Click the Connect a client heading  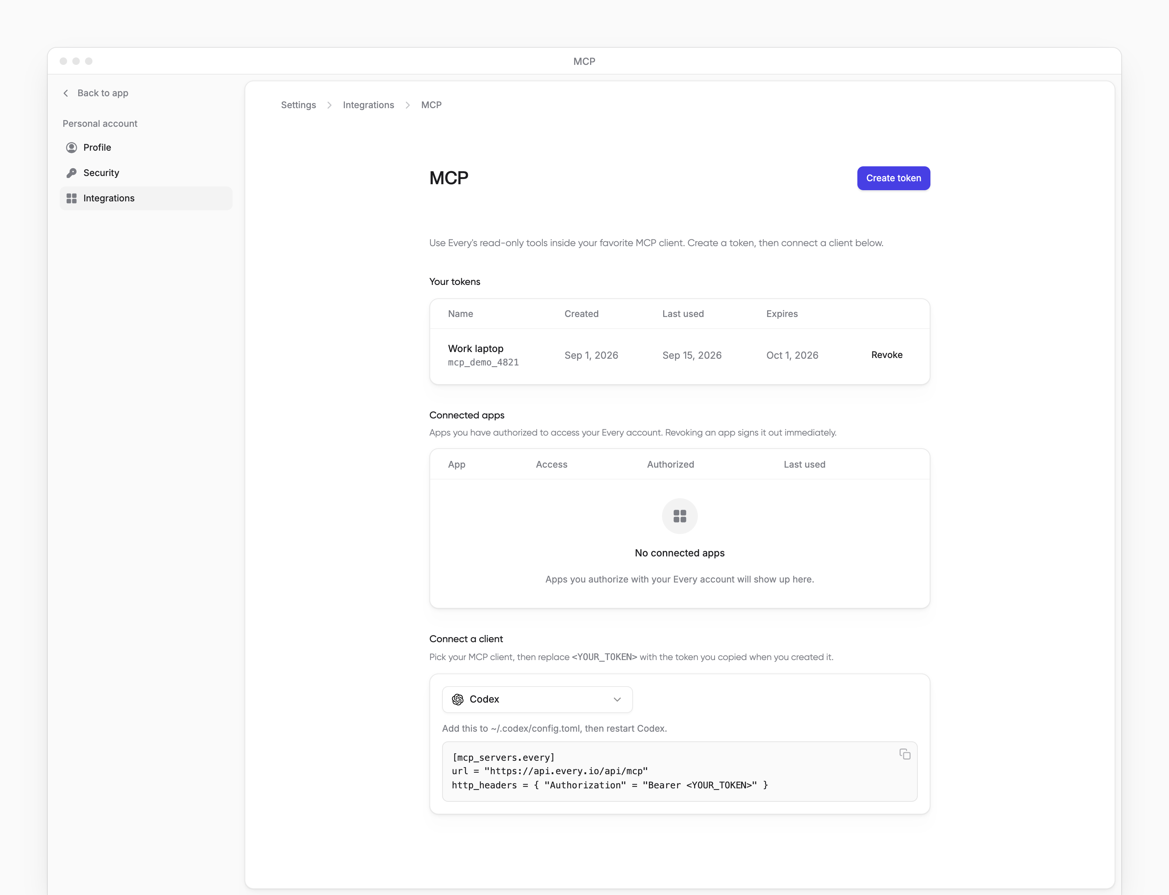coord(466,639)
